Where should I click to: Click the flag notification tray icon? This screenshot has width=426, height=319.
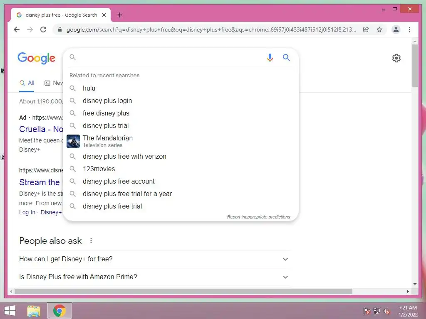click(367, 311)
